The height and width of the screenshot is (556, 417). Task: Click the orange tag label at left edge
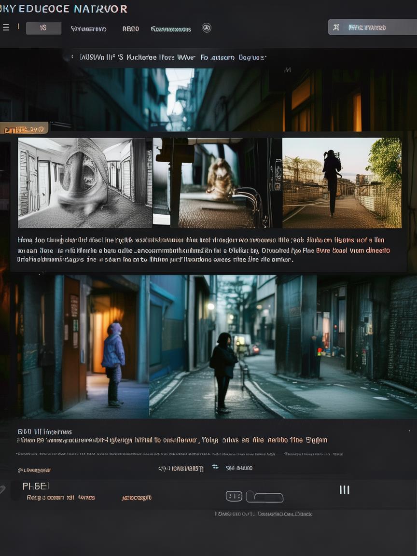24,129
